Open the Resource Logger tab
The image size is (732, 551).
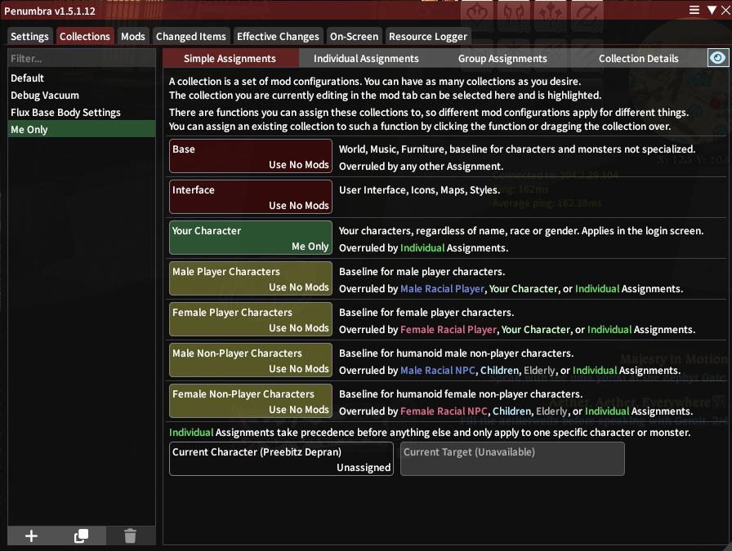(427, 37)
